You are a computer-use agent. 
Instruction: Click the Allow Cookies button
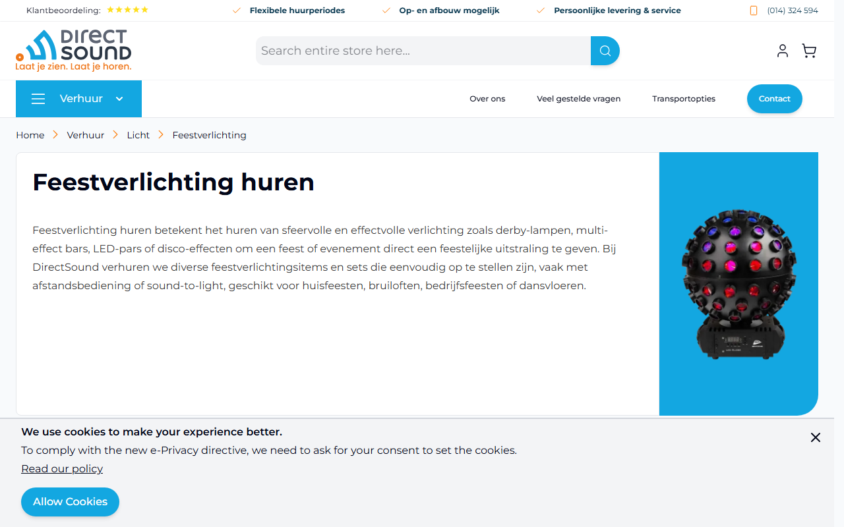[x=70, y=502]
